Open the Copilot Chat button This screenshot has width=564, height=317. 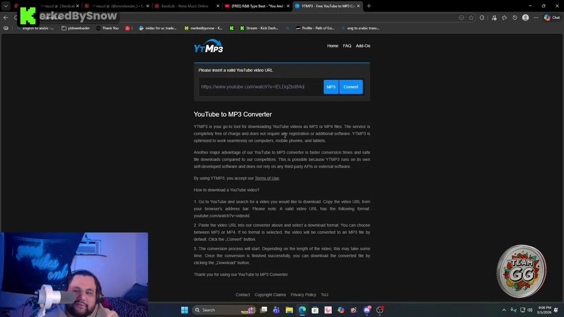point(552,18)
